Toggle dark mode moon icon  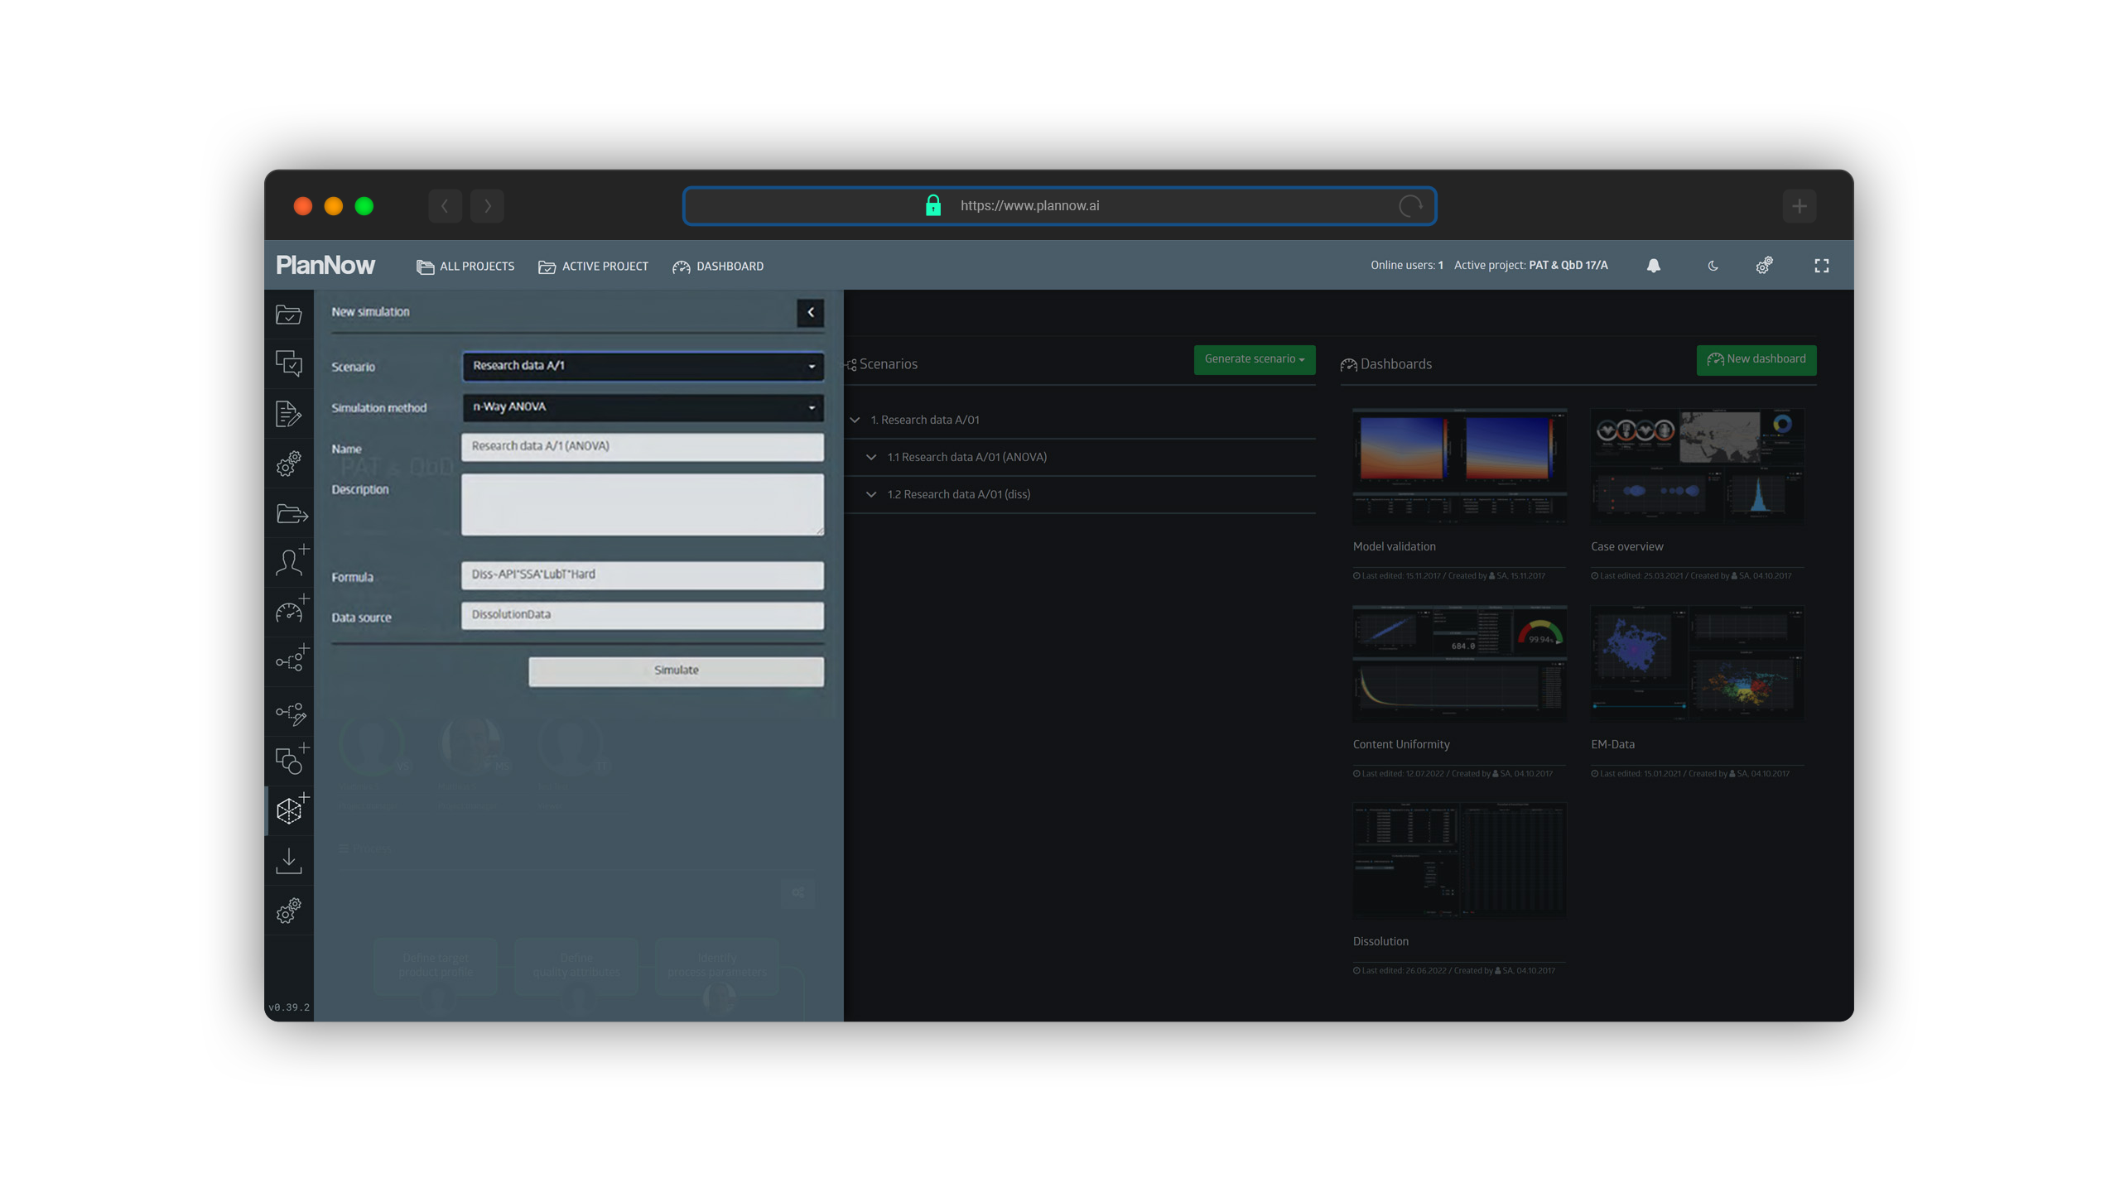(x=1713, y=266)
